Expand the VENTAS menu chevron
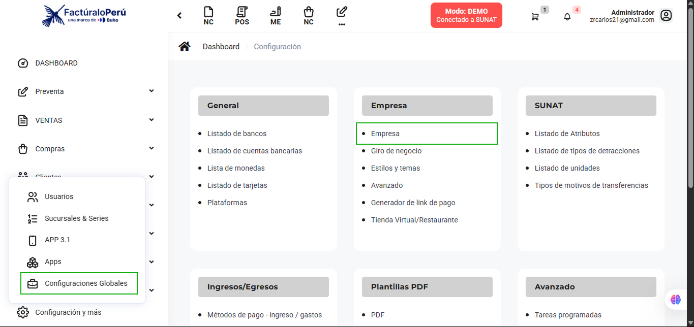The height and width of the screenshot is (327, 694). point(151,119)
